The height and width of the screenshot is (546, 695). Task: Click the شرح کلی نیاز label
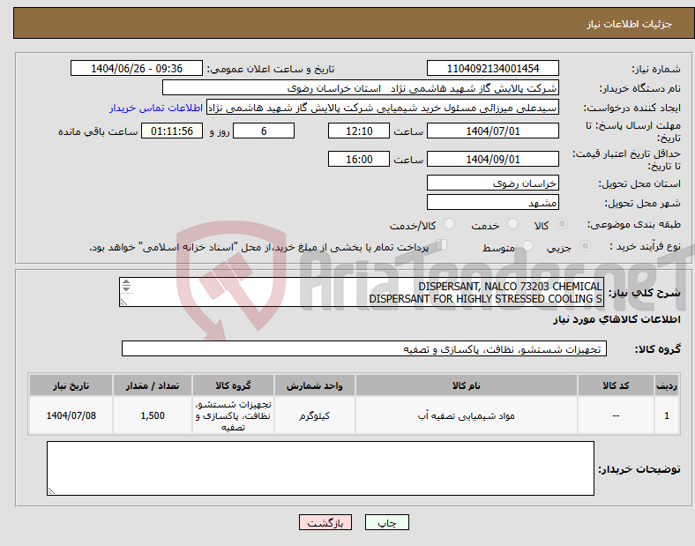click(x=645, y=293)
